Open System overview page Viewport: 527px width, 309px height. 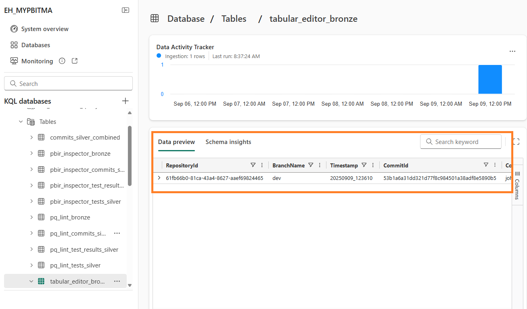44,29
